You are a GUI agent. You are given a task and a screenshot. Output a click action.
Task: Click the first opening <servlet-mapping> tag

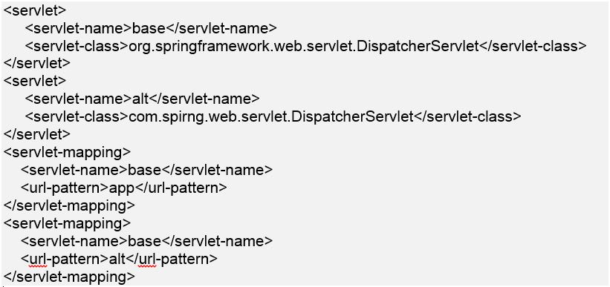(67, 152)
